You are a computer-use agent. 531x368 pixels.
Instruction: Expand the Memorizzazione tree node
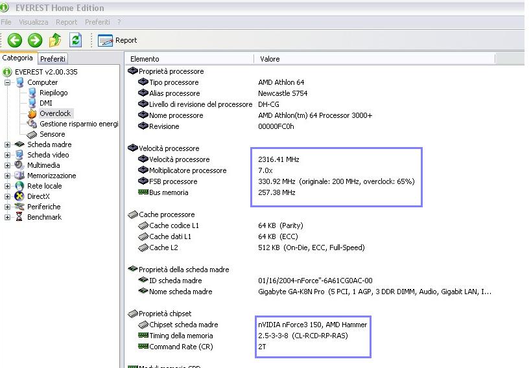[x=7, y=176]
